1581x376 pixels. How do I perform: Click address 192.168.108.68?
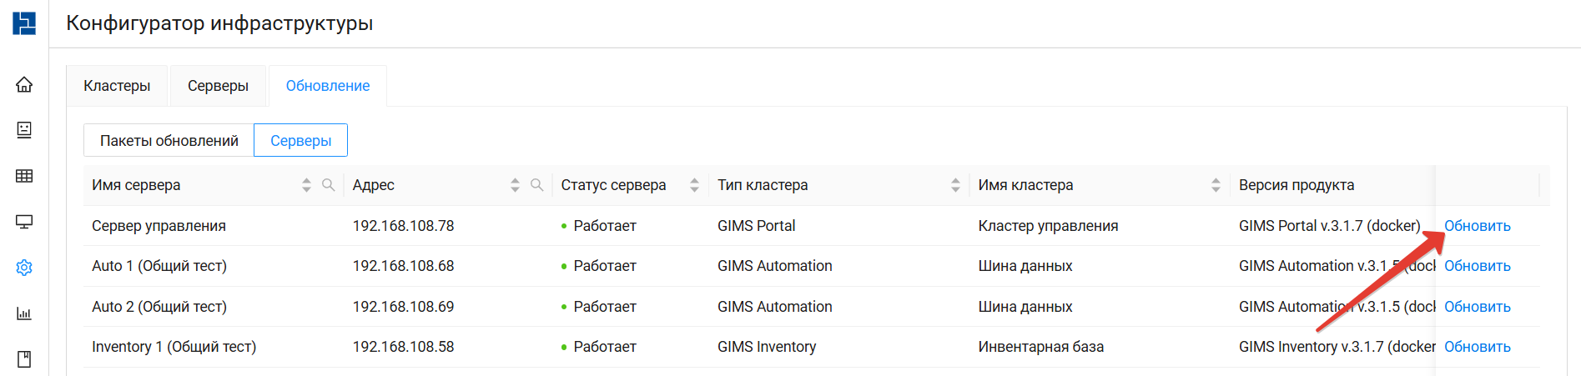pos(403,266)
